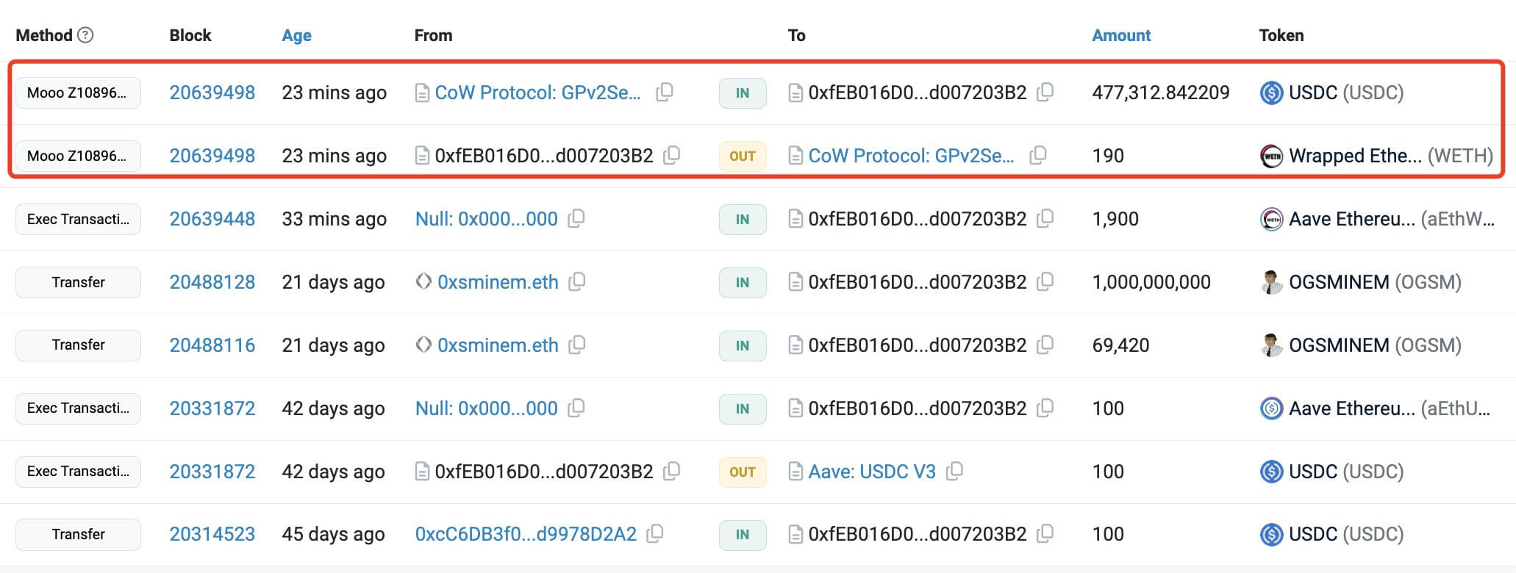
Task: Open the Aave: USDC V3 address page
Action: 871,472
